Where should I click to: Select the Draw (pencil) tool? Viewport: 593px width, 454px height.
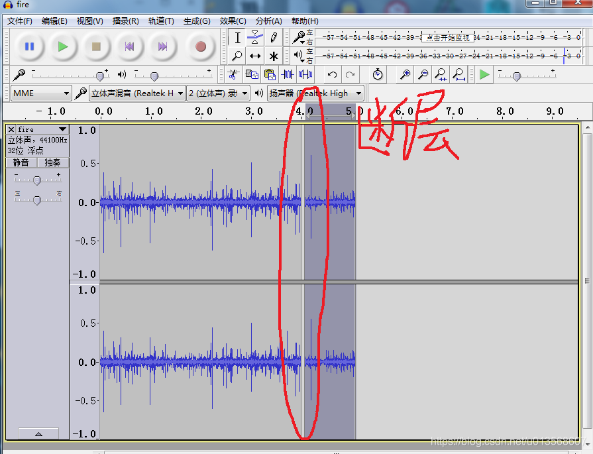(274, 38)
